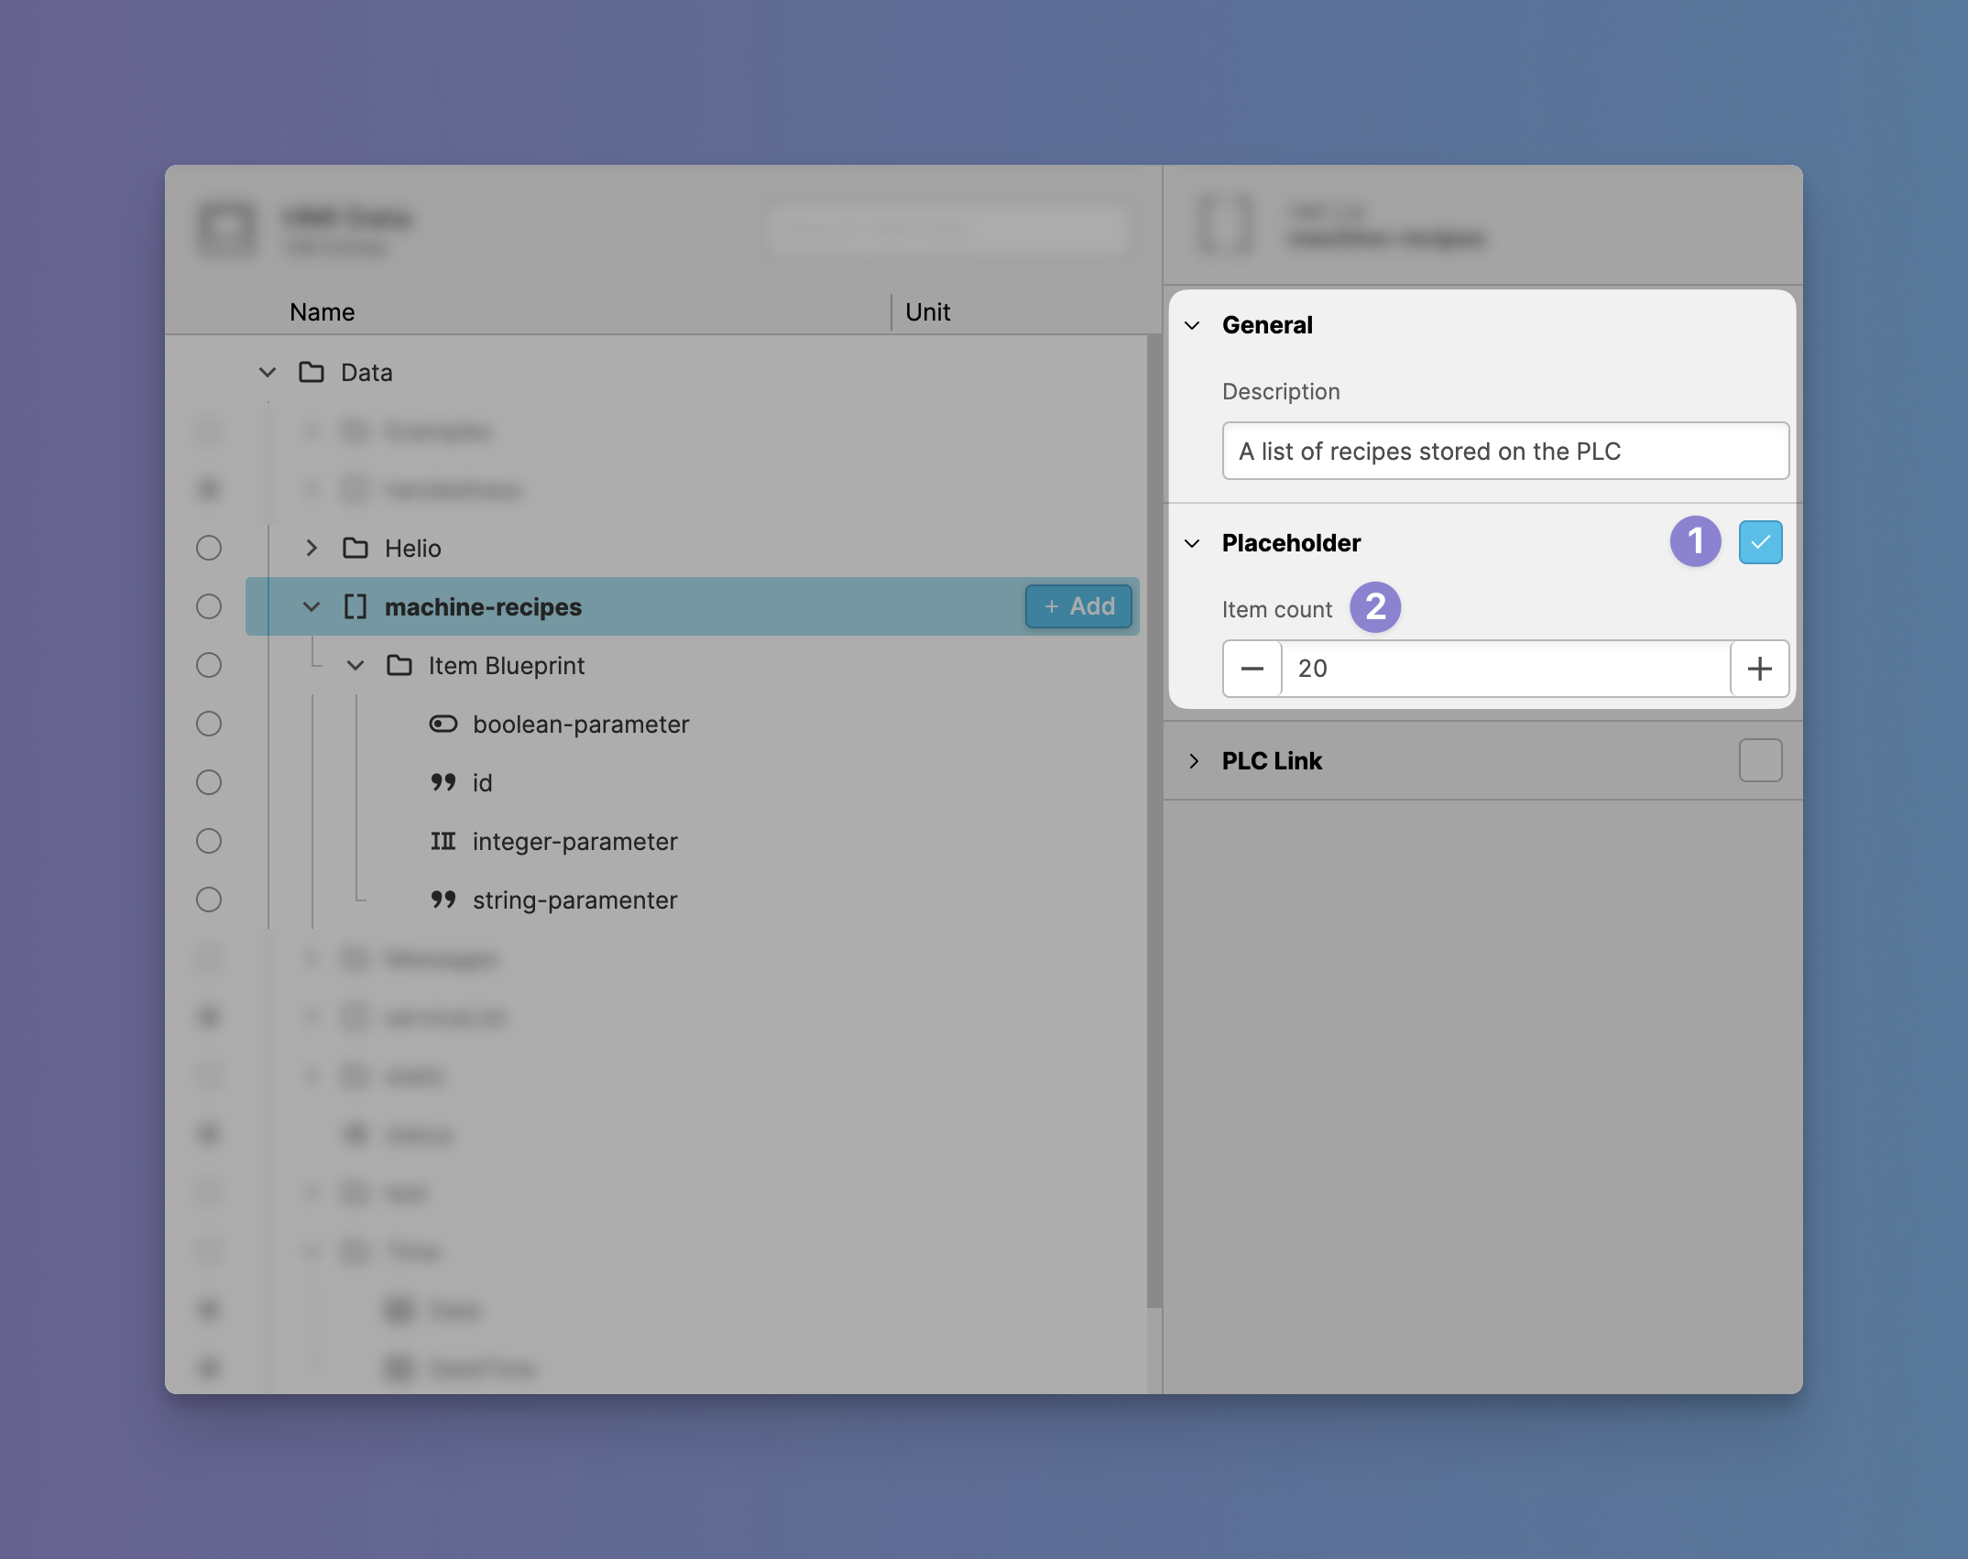The width and height of the screenshot is (1968, 1559).
Task: Click the array icon beside machine-recipes
Action: coord(355,606)
